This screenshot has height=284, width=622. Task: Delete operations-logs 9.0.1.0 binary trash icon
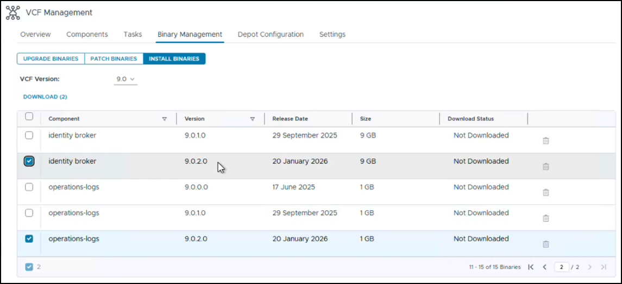pyautogui.click(x=546, y=218)
